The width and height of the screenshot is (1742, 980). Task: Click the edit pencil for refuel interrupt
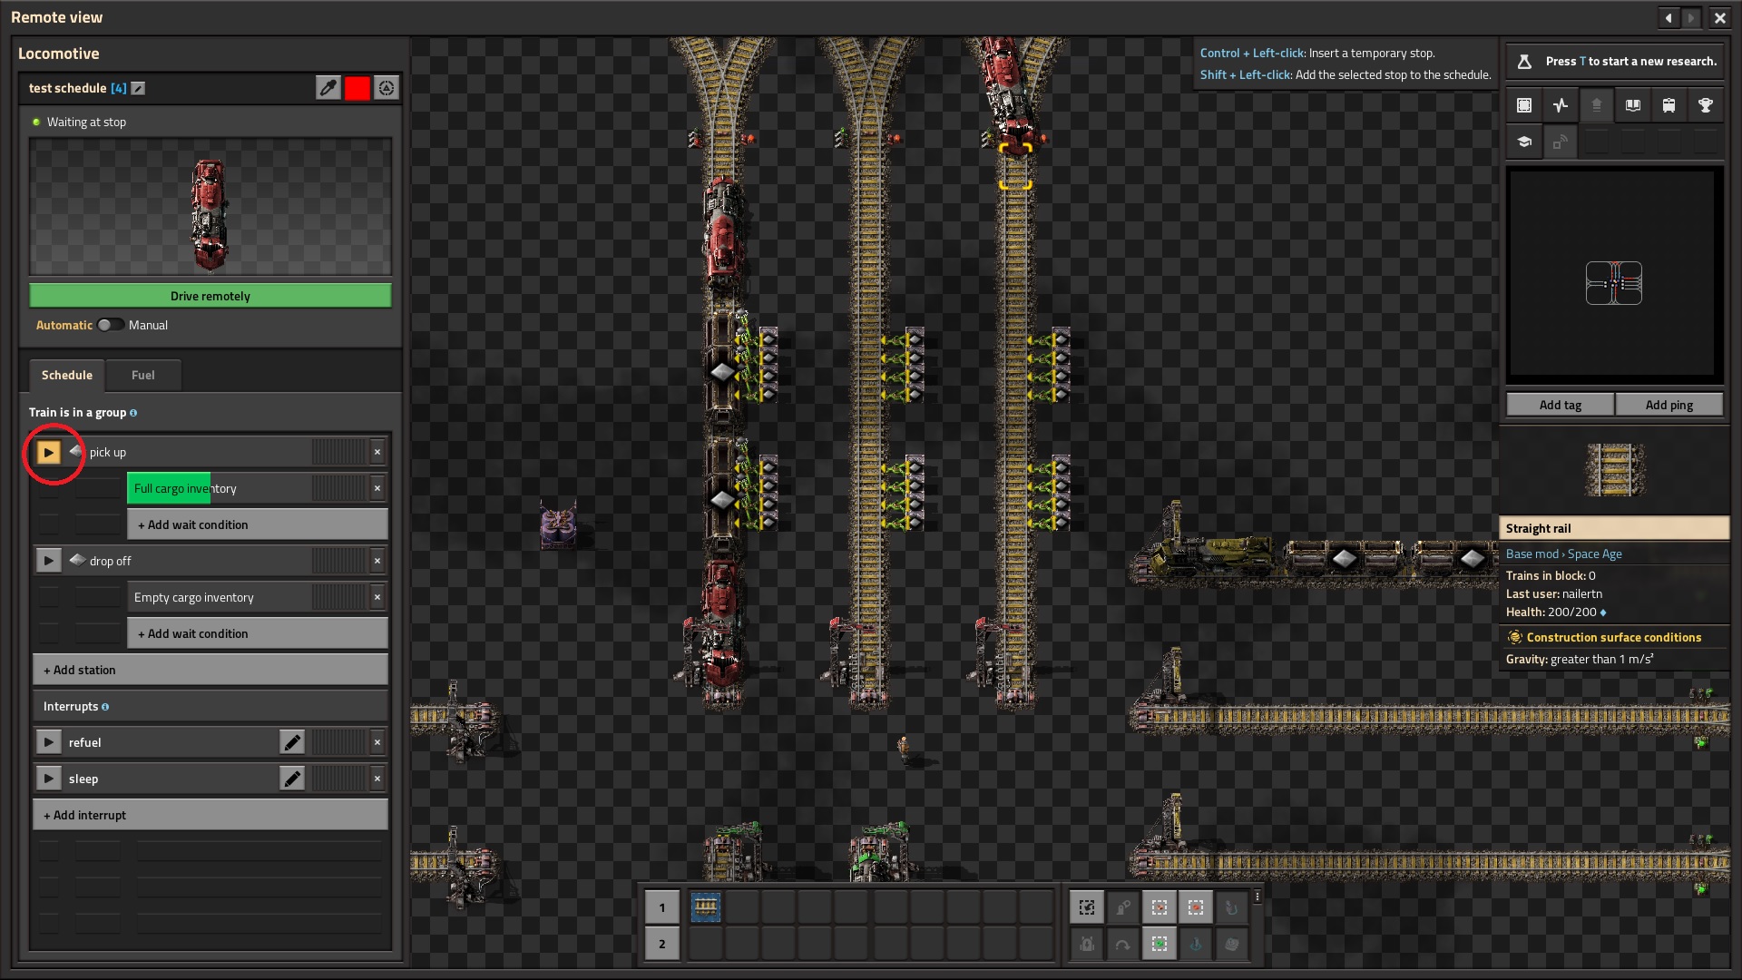coord(292,742)
